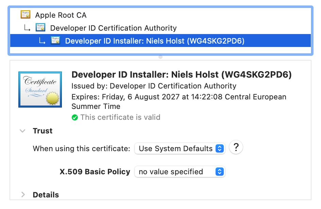
Task: Click the 'Details' section heading
Action: pyautogui.click(x=46, y=195)
